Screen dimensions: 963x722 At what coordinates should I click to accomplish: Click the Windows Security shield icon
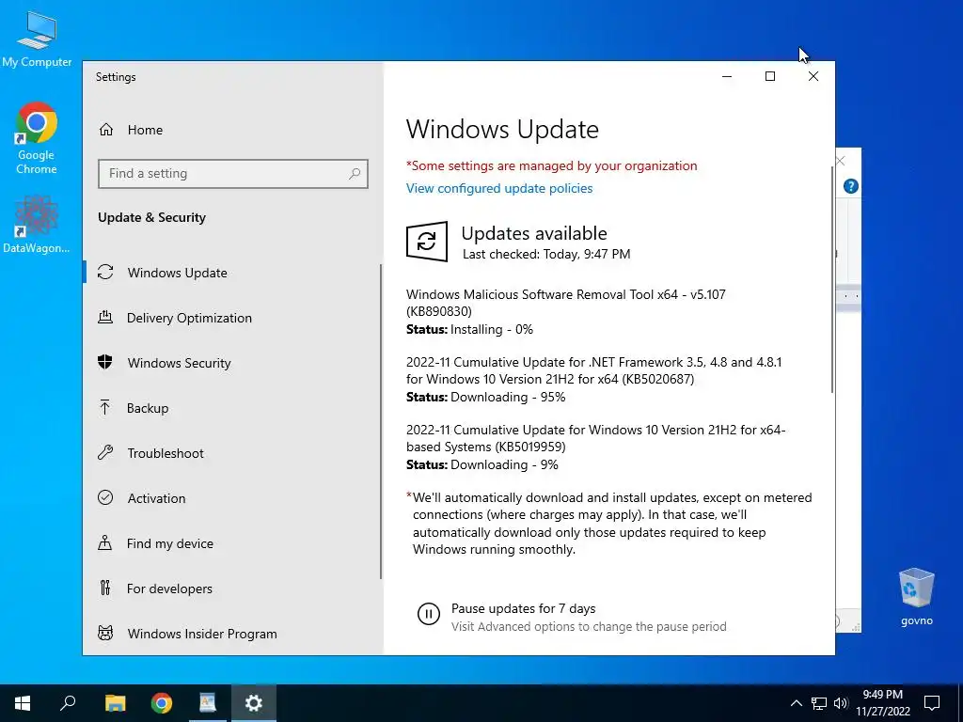(105, 362)
